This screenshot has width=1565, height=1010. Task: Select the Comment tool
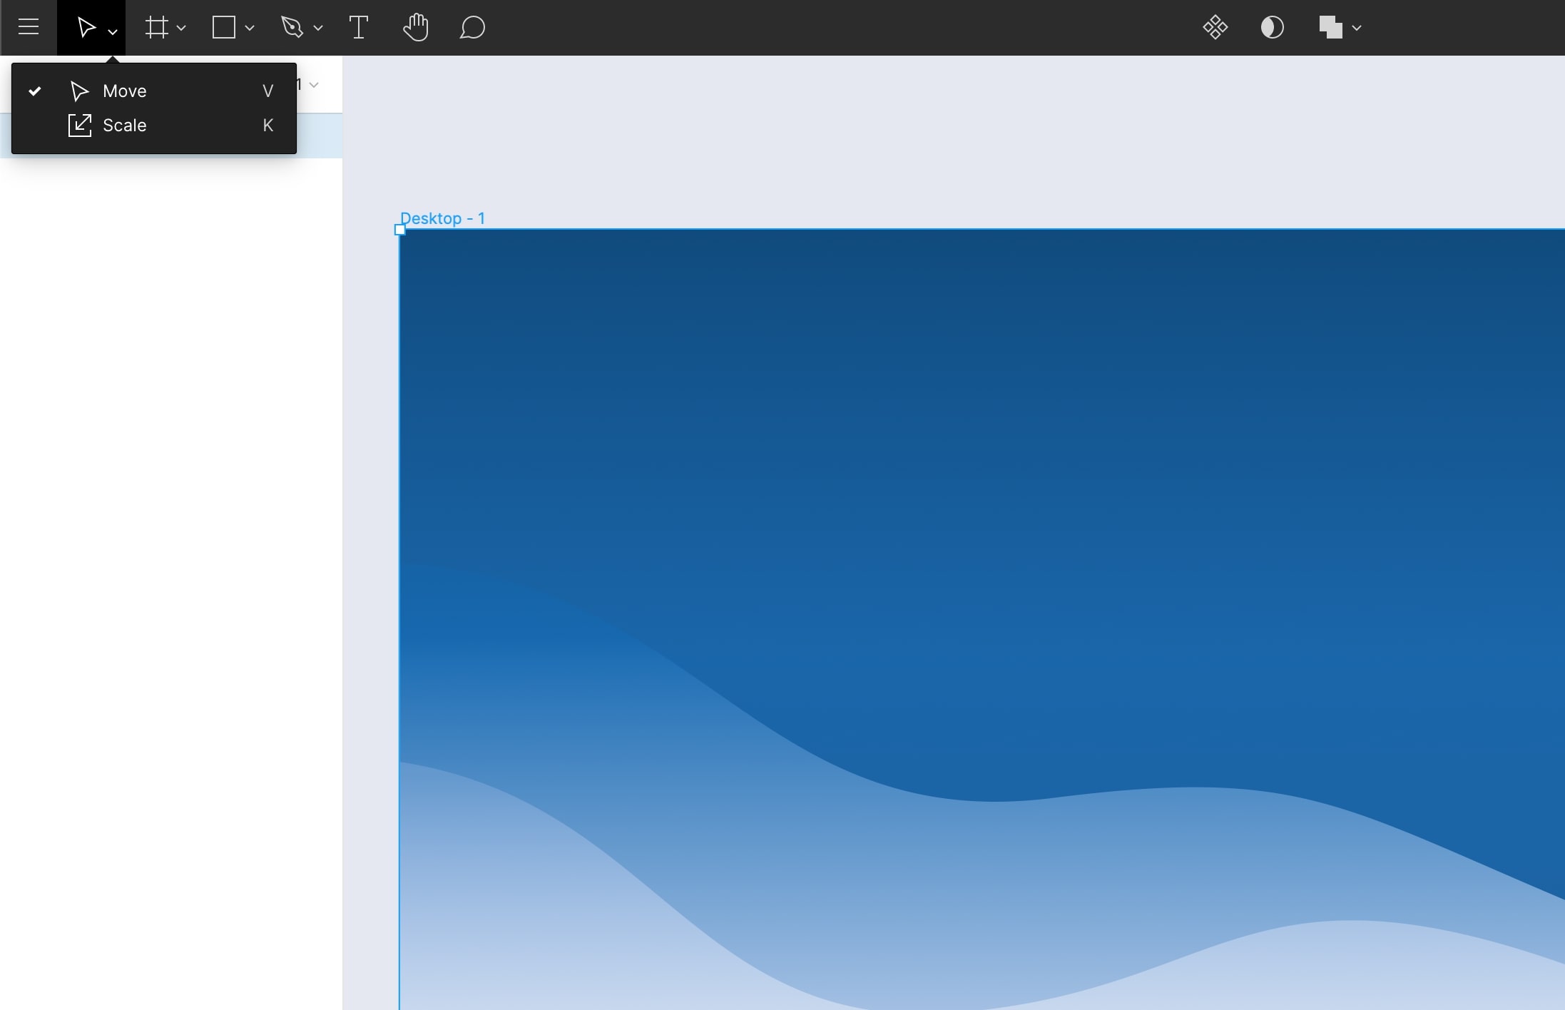[472, 27]
